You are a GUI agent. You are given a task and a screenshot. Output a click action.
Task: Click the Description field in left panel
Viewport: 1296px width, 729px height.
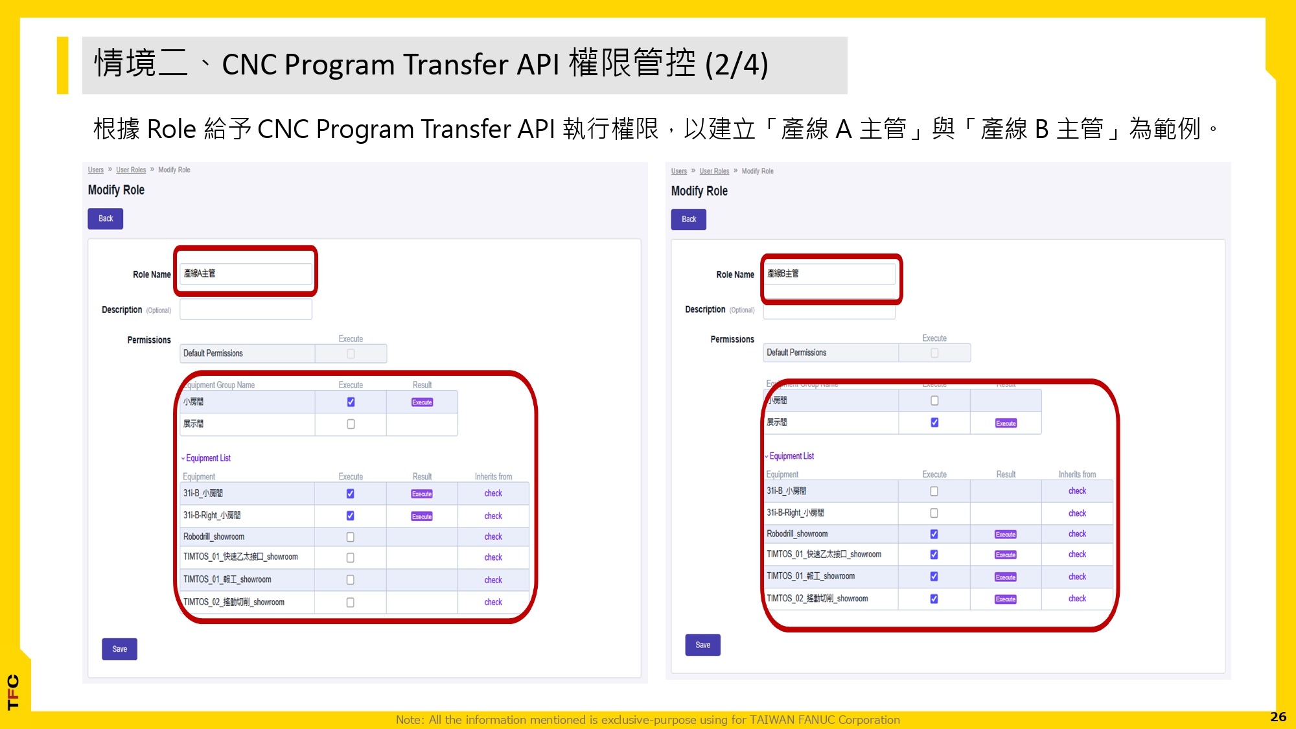tap(246, 310)
